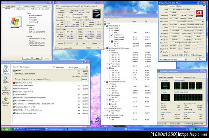The image size is (209, 138).
Task: Click ATI Radeon HD 5700 tree icon
Action: point(107,82)
